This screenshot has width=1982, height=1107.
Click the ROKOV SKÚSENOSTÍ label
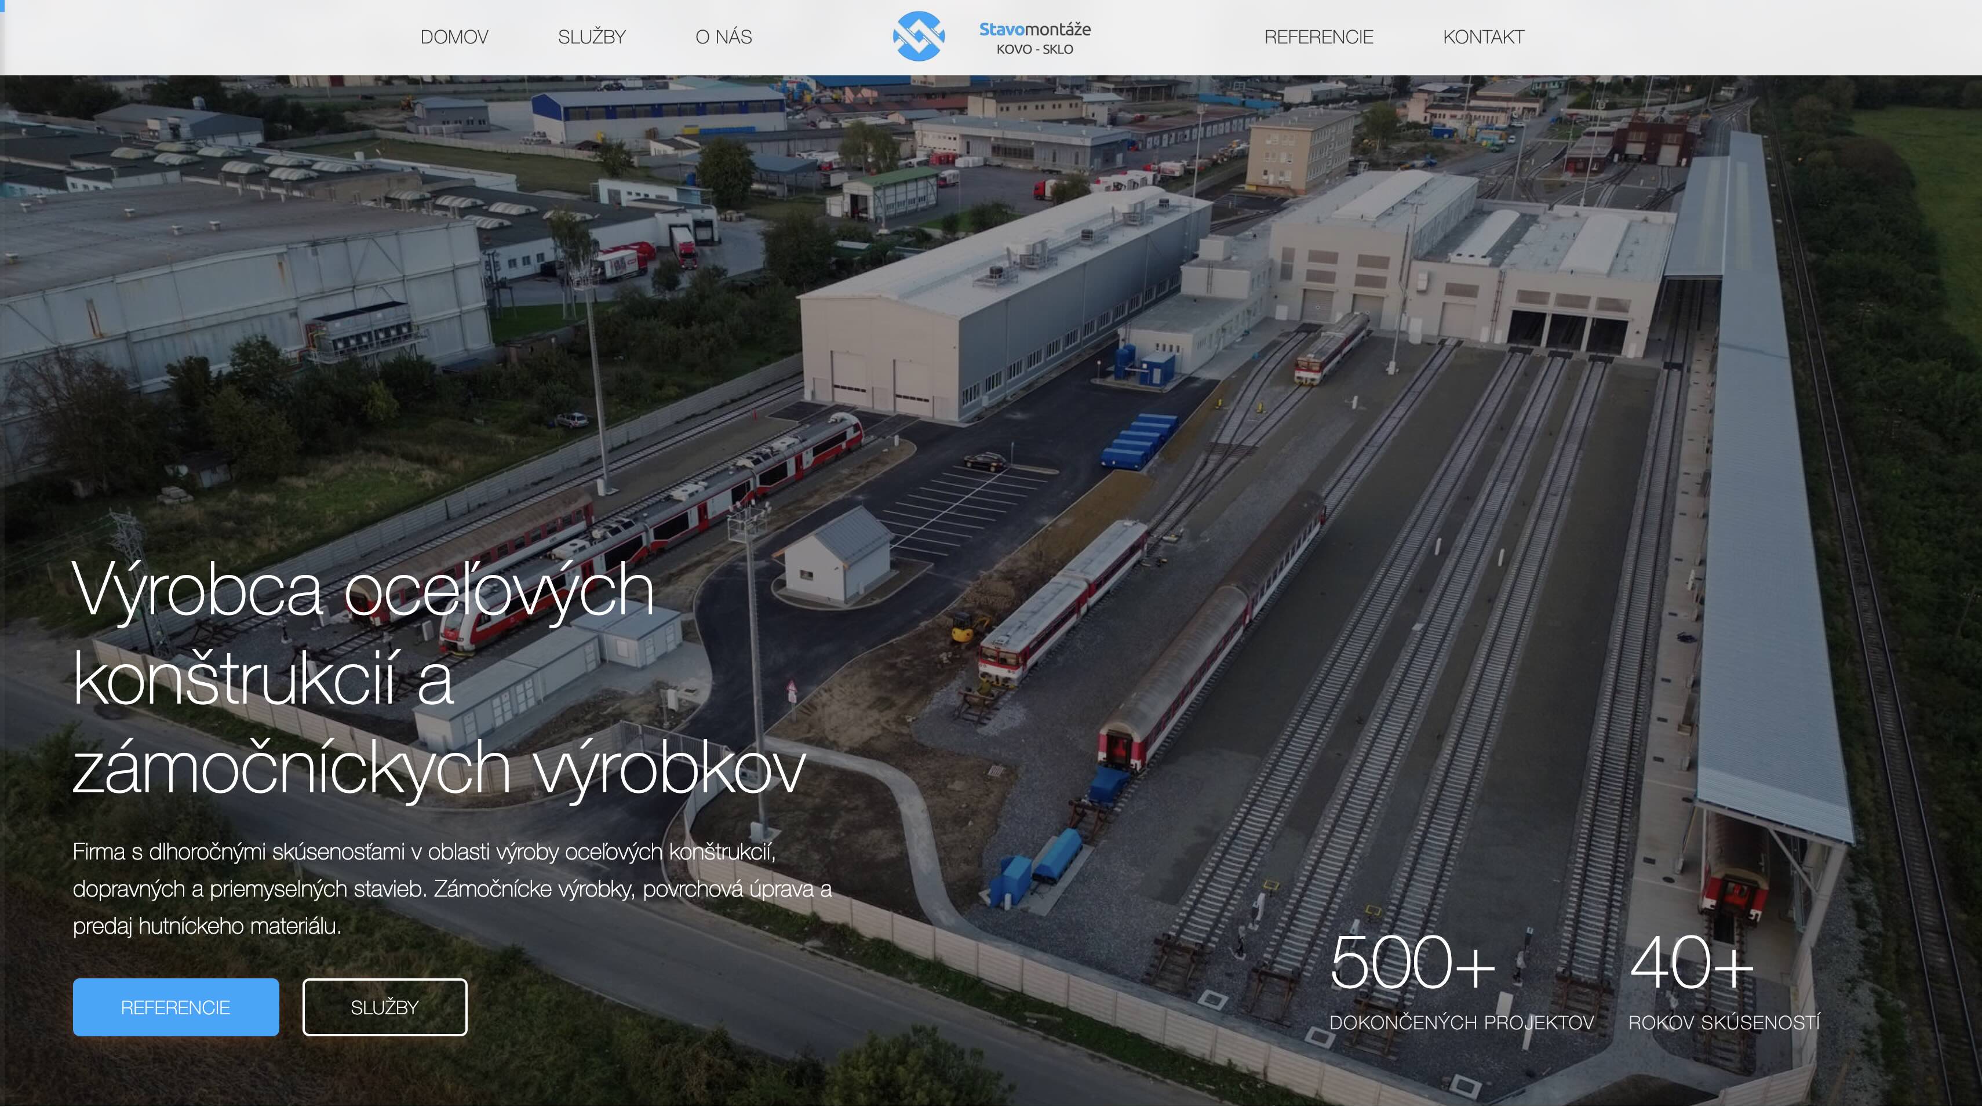tap(1724, 1022)
